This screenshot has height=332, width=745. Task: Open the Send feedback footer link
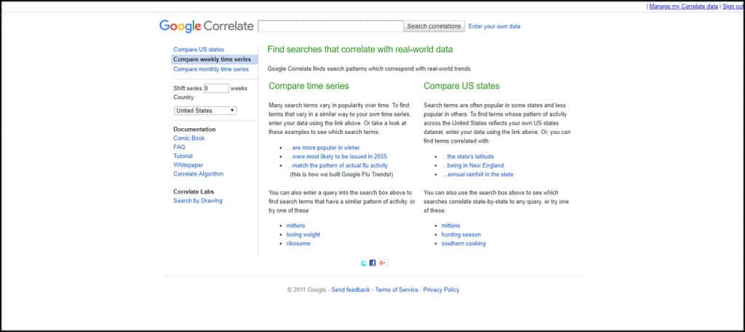click(351, 290)
